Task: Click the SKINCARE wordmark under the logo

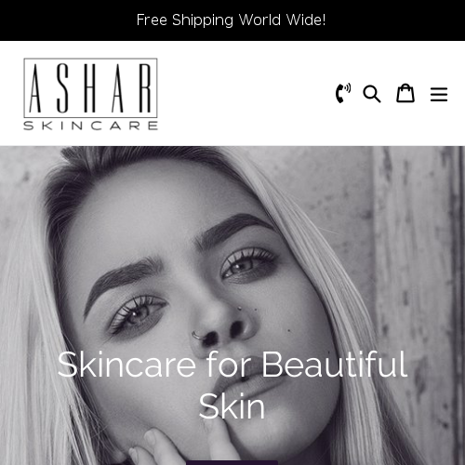Action: coord(91,126)
